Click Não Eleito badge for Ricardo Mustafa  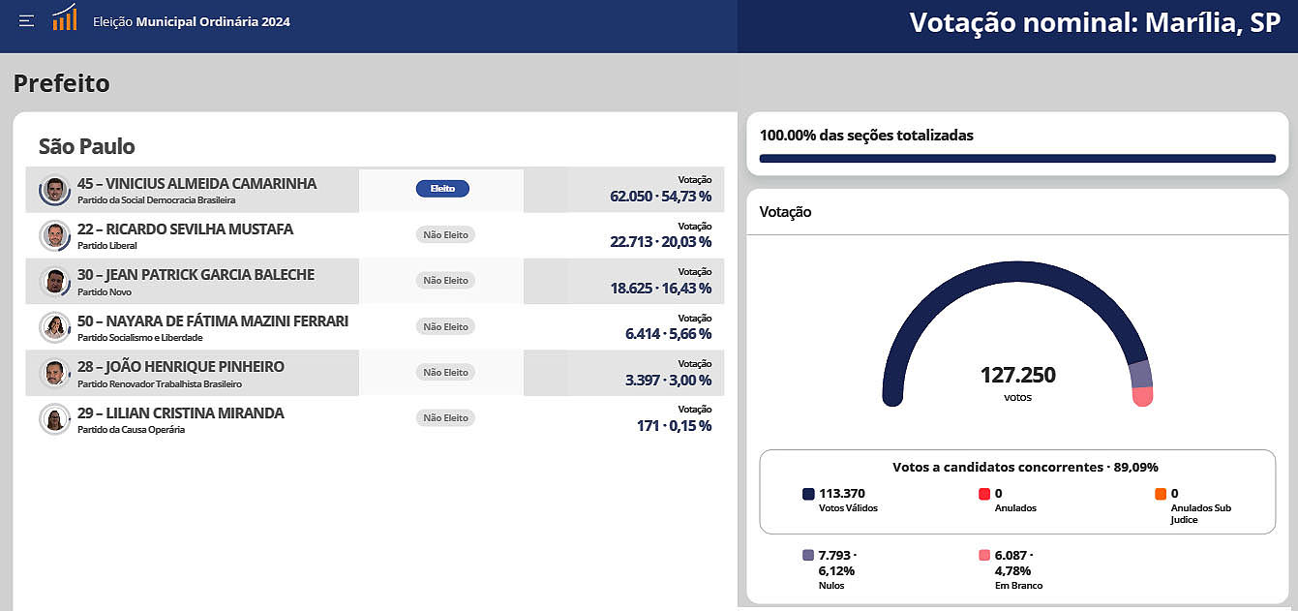[445, 234]
